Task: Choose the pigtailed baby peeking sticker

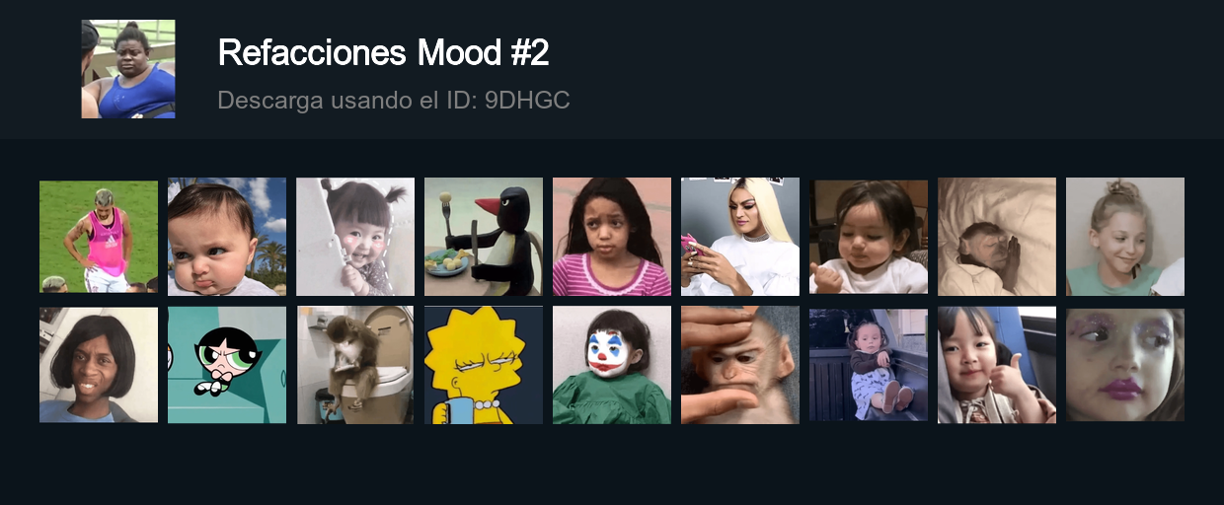Action: point(355,237)
